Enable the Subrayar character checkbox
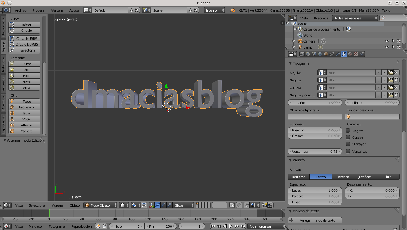Viewport: 407px width, 230px height. click(348, 144)
